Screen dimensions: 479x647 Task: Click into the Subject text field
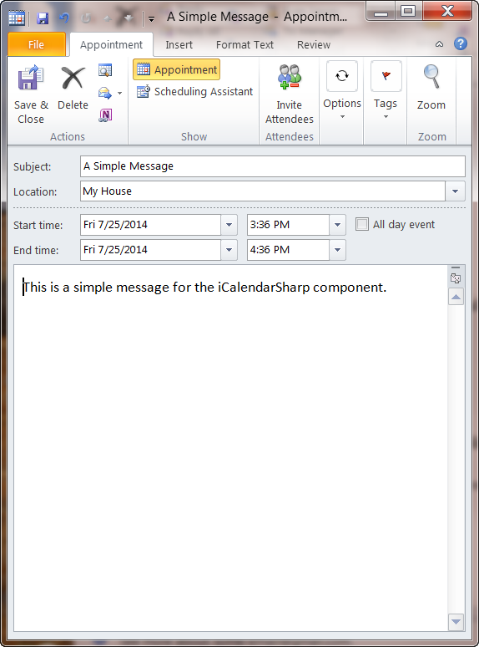pos(273,166)
